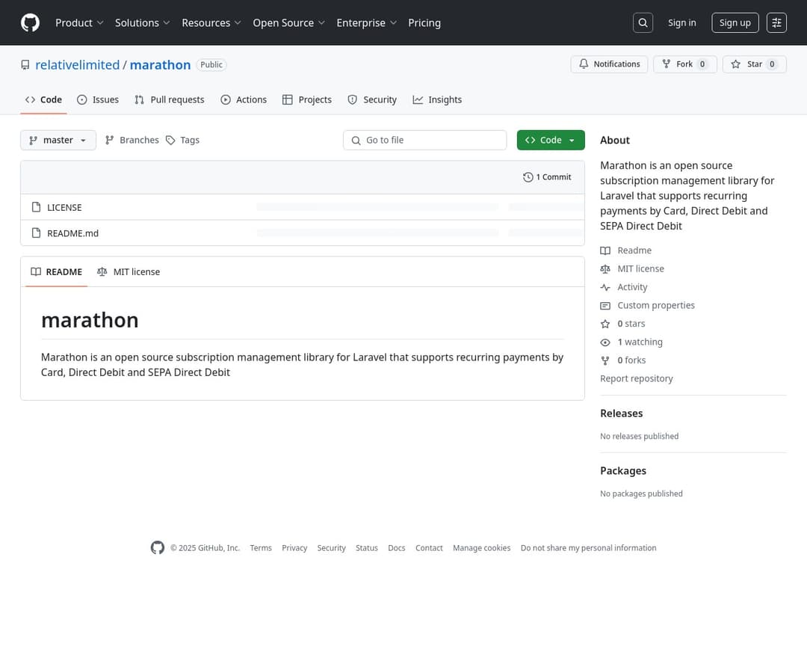The image size is (807, 646).
Task: Focus the Go to file search field
Action: [424, 140]
